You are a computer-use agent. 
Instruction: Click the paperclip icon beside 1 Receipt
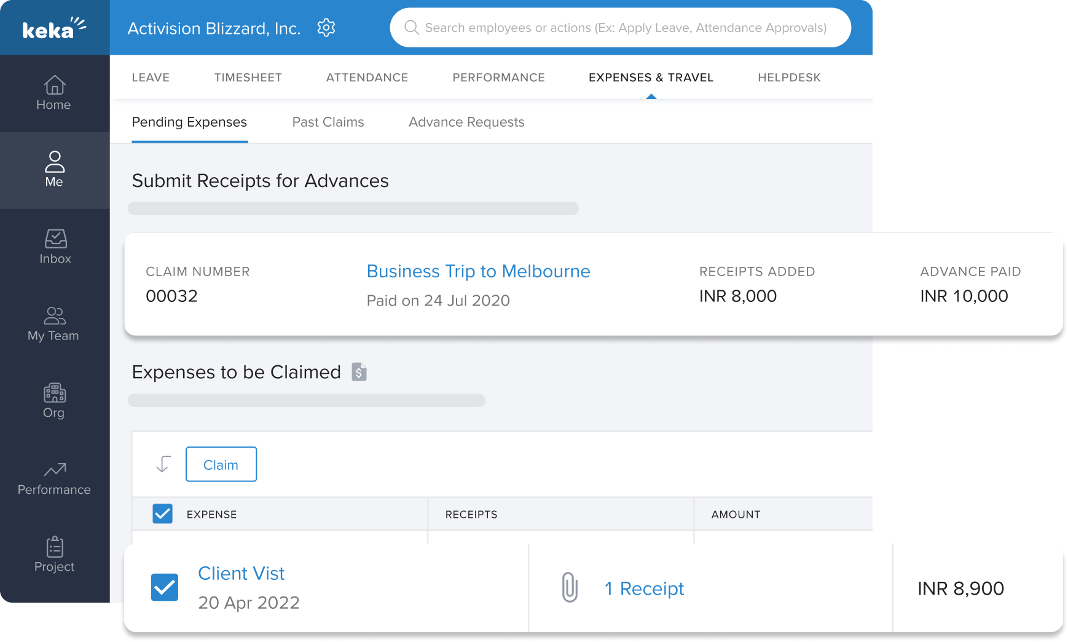point(570,588)
